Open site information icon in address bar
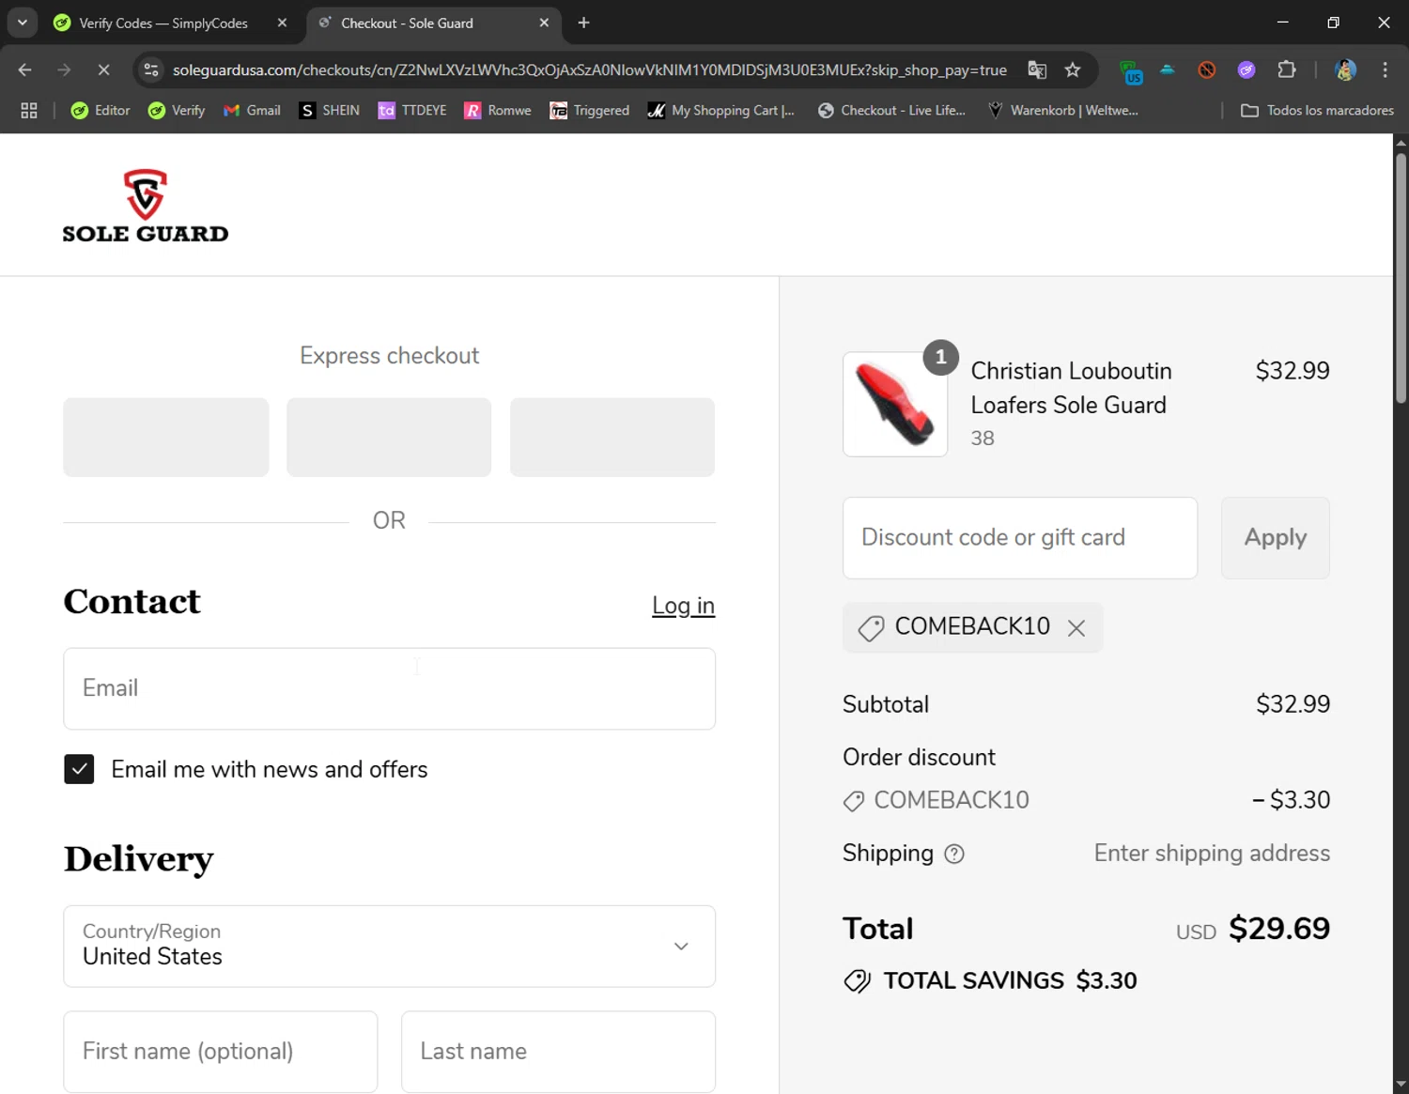The width and height of the screenshot is (1409, 1094). [x=151, y=69]
